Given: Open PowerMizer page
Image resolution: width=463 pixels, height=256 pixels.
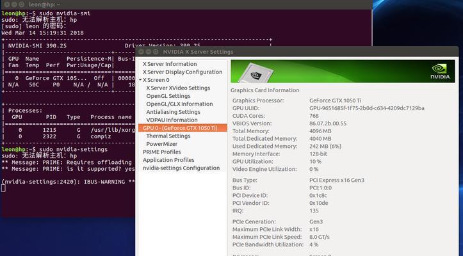Looking at the screenshot, I should [162, 144].
